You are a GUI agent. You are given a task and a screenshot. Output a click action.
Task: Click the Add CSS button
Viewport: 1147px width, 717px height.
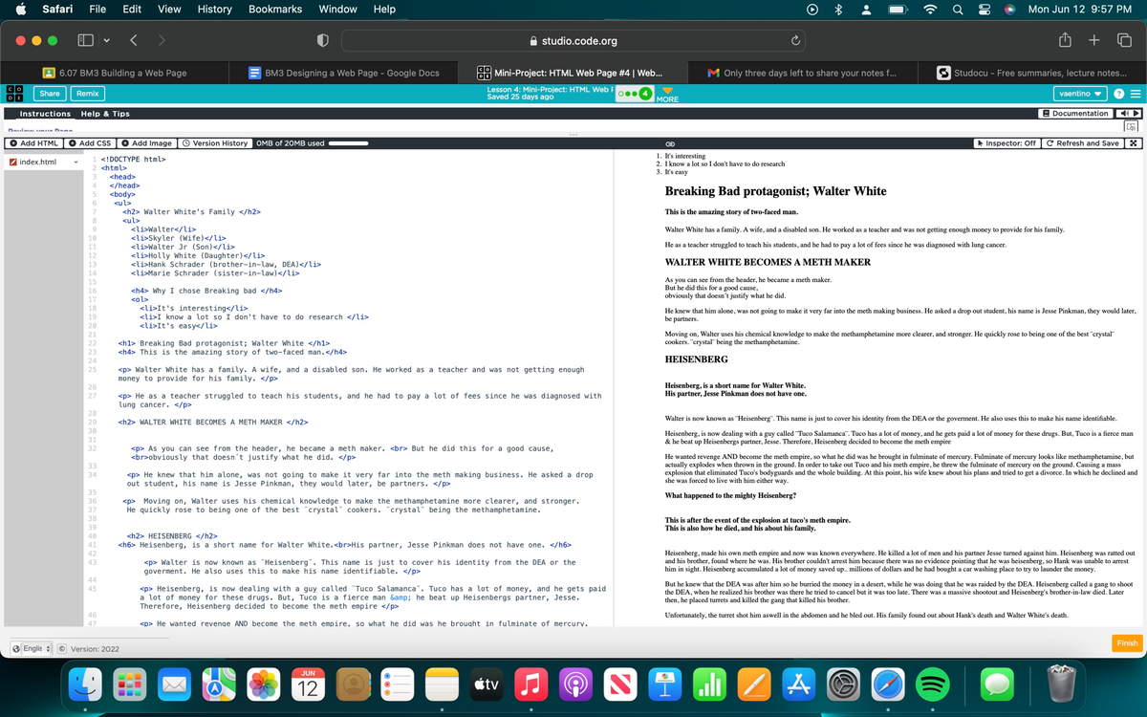point(91,143)
